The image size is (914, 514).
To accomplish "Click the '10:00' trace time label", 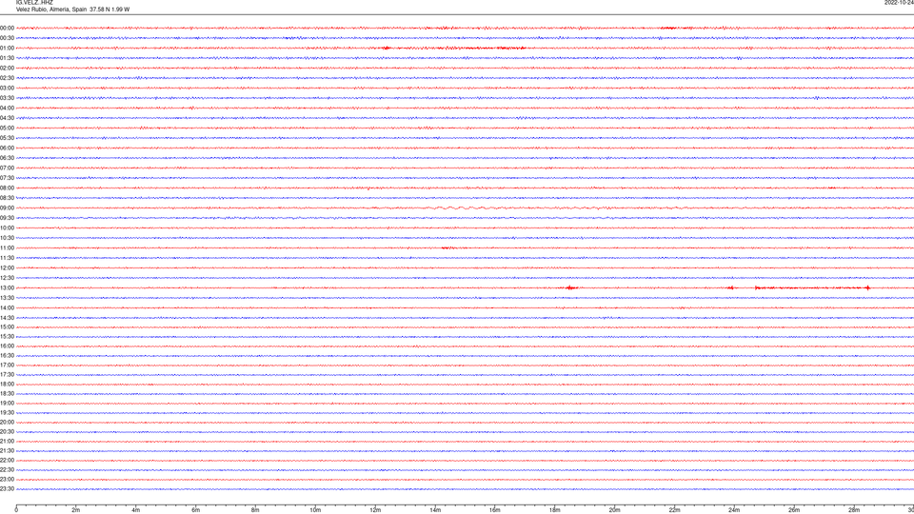I will pos(7,228).
